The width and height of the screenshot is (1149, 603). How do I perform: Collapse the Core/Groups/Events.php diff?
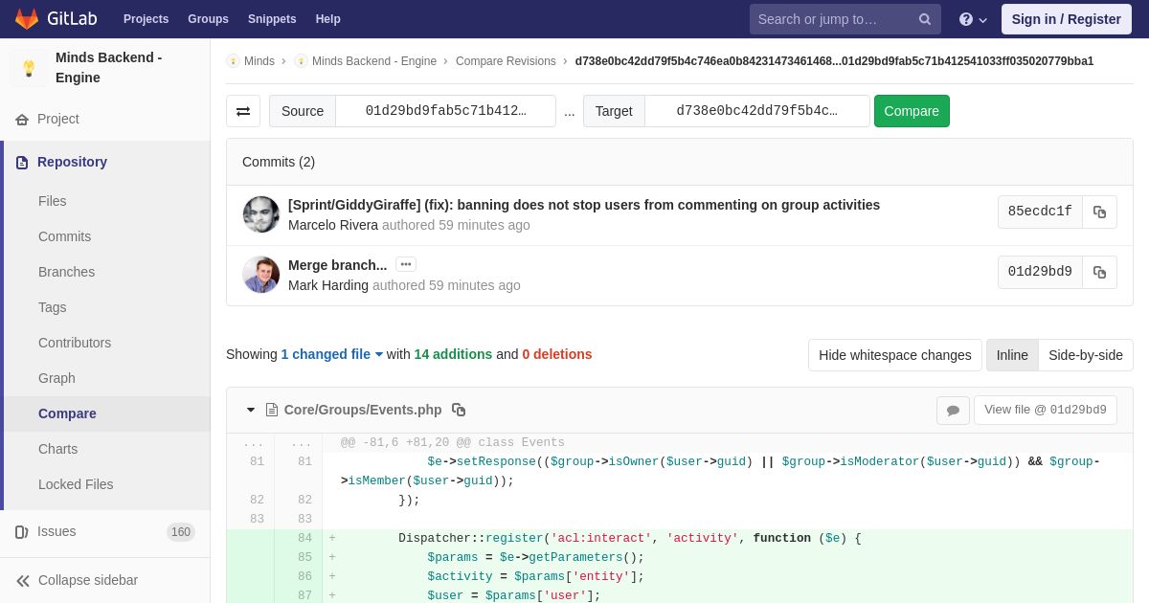tap(251, 410)
